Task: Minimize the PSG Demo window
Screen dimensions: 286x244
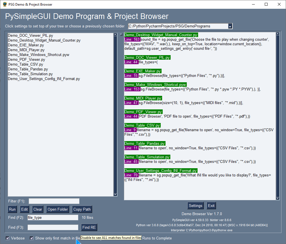Action: point(253,4)
